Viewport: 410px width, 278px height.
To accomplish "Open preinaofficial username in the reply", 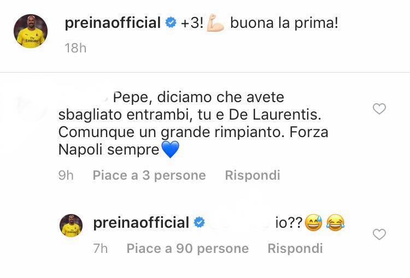I will tap(142, 223).
